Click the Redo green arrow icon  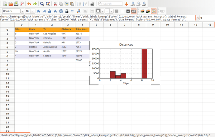pyautogui.click(x=35, y=4)
